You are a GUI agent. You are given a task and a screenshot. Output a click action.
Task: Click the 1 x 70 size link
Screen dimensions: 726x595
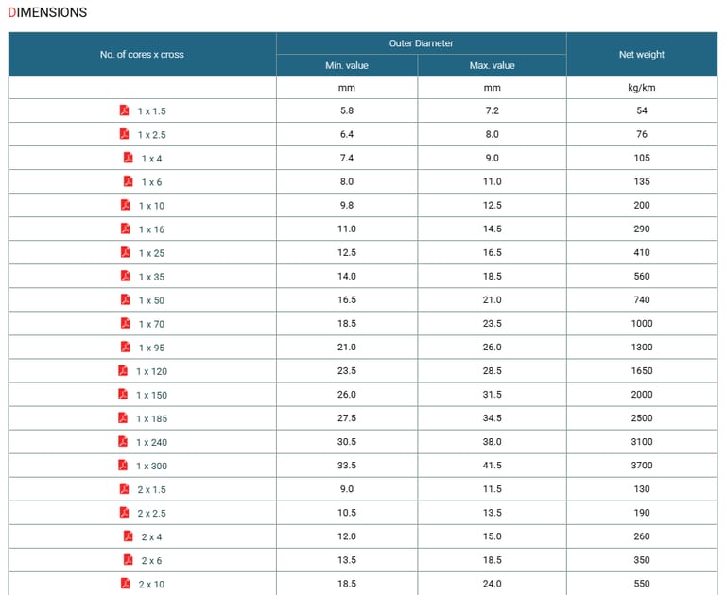tap(151, 324)
